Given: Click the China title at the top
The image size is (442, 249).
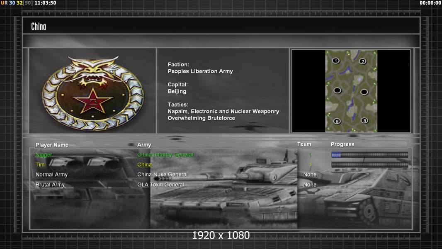Looking at the screenshot, I should click(39, 27).
